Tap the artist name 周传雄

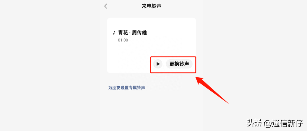[139, 33]
